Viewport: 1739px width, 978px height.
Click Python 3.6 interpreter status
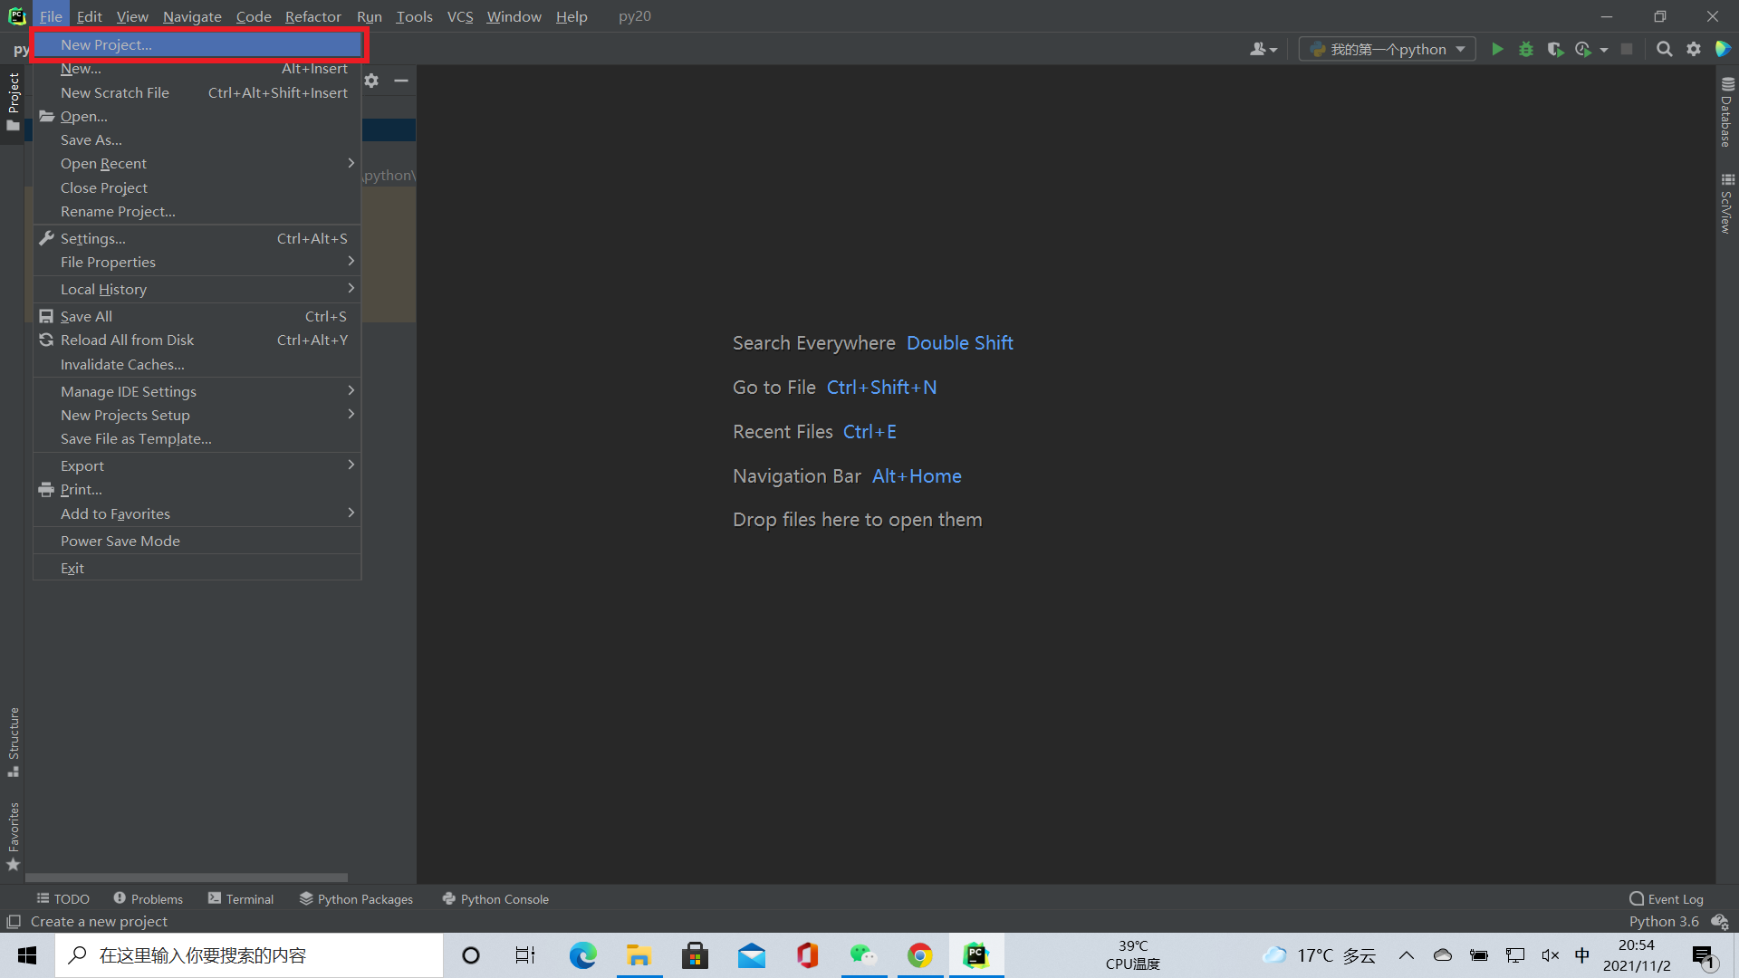(x=1664, y=922)
